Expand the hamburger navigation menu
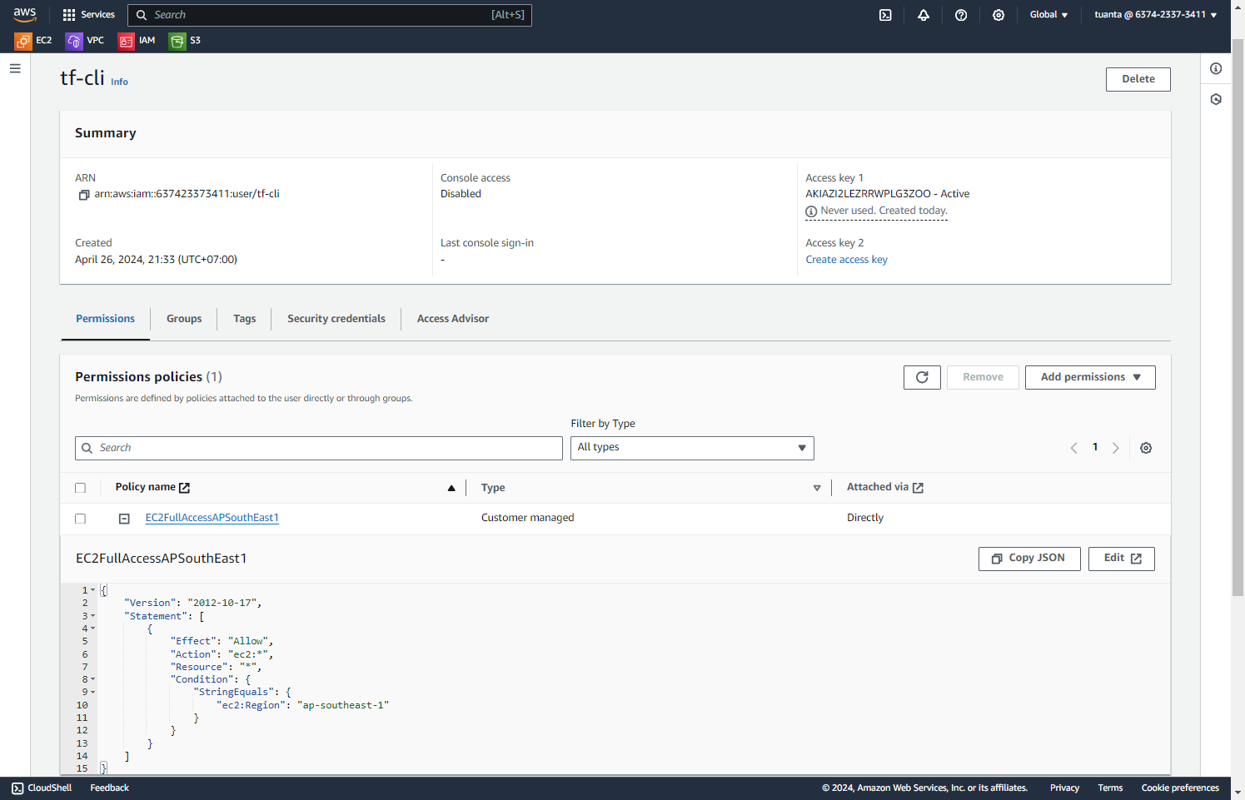The height and width of the screenshot is (800, 1245). point(15,68)
